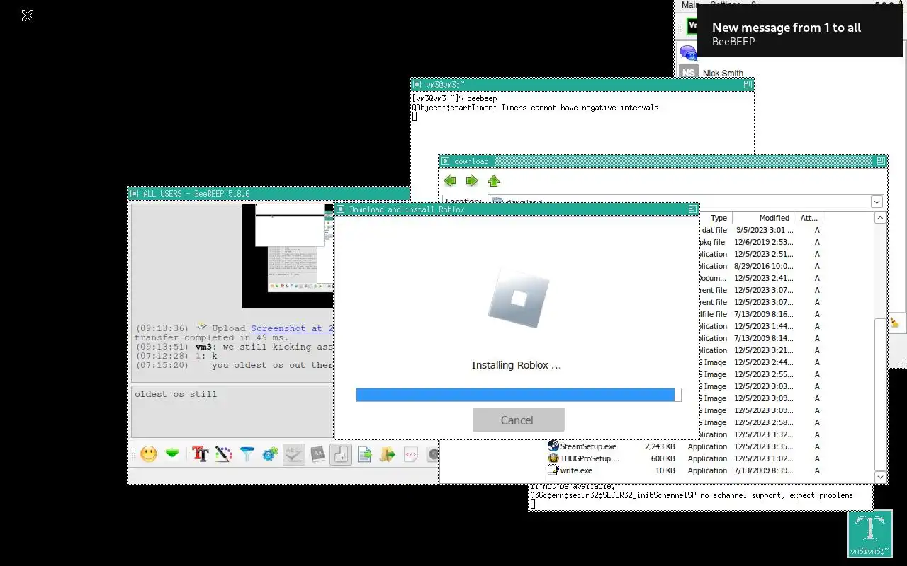The width and height of the screenshot is (907, 566).
Task: Toggle spell checking ABC checkmark button
Action: 293,454
